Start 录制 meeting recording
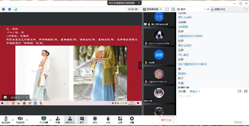Image resolution: width=249 pixels, height=126 pixels. coord(95,120)
